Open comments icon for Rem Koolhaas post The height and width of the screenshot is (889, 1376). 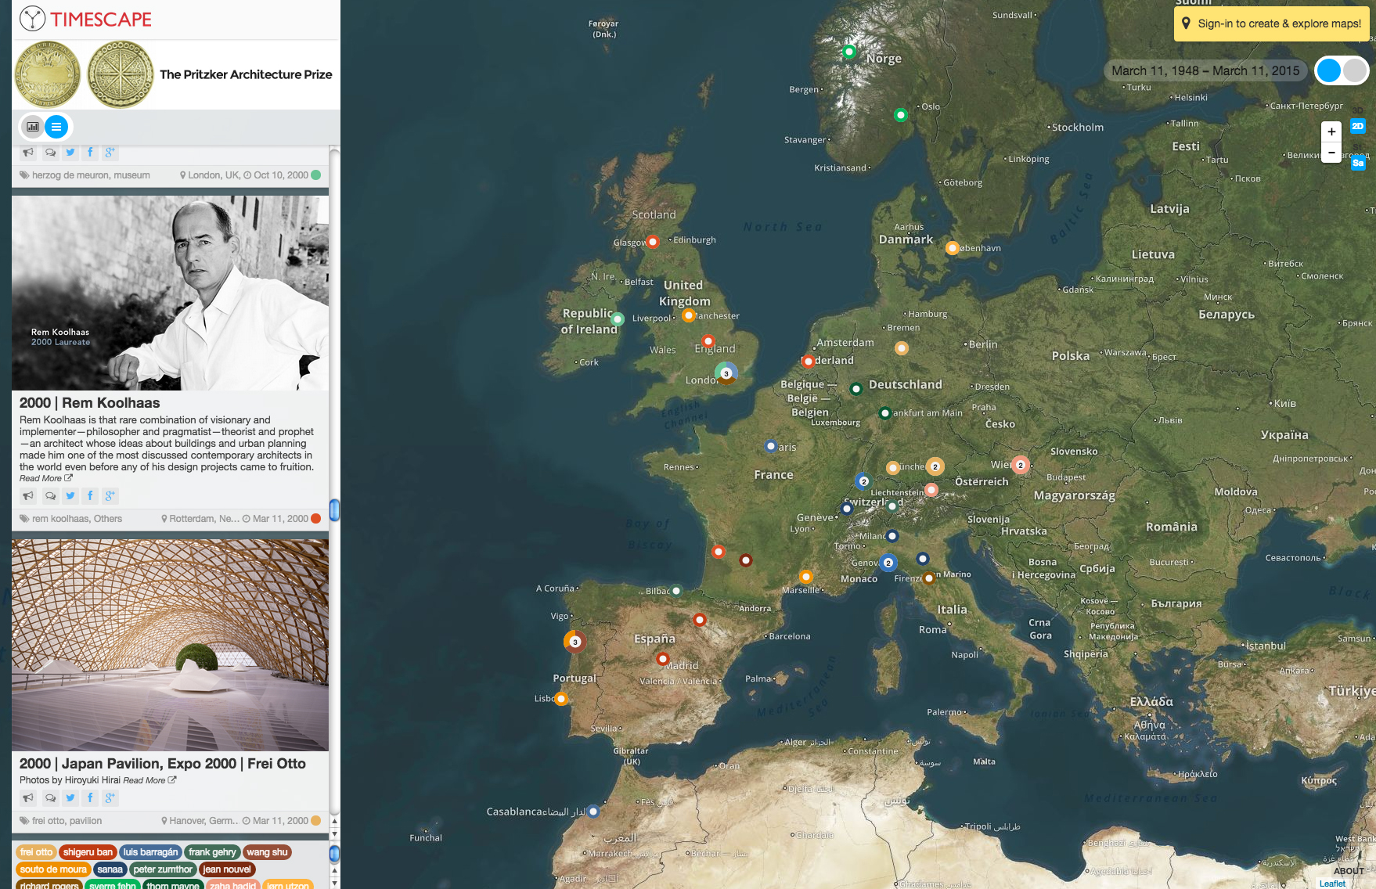(50, 495)
